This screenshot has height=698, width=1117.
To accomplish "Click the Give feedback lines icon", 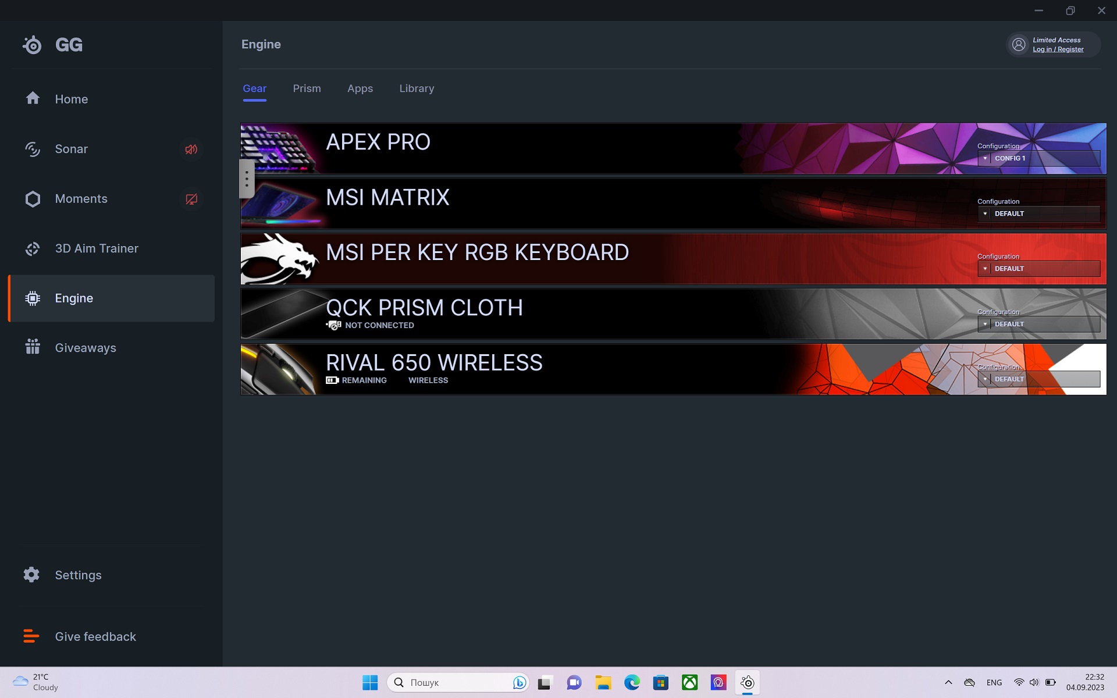I will [x=31, y=636].
